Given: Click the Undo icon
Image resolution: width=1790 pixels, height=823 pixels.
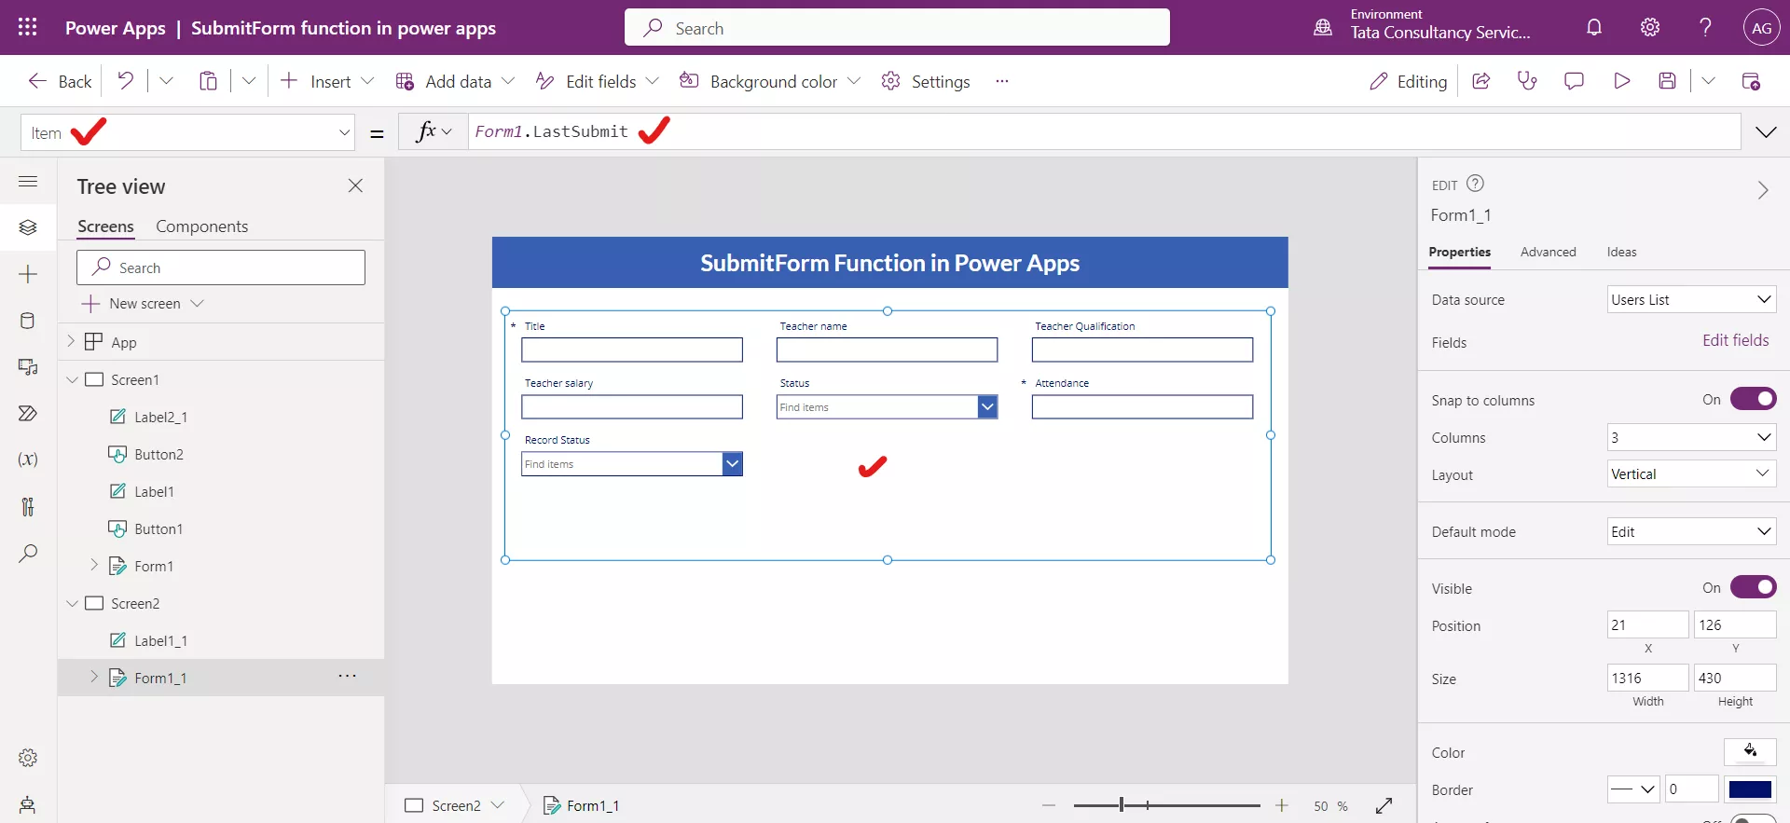Looking at the screenshot, I should (x=125, y=81).
